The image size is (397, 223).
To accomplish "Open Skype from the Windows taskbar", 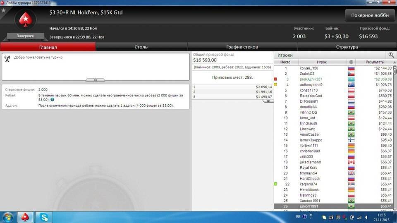I will (x=43, y=217).
